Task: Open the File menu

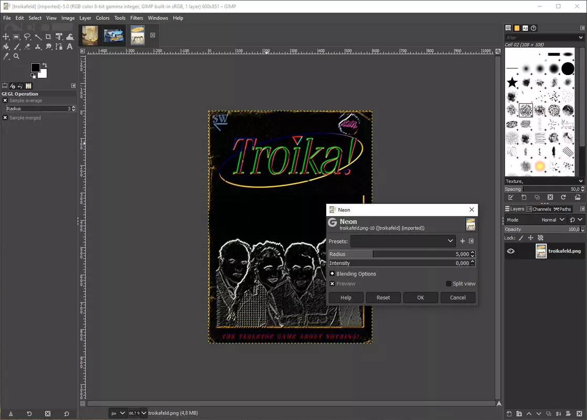Action: pos(7,18)
